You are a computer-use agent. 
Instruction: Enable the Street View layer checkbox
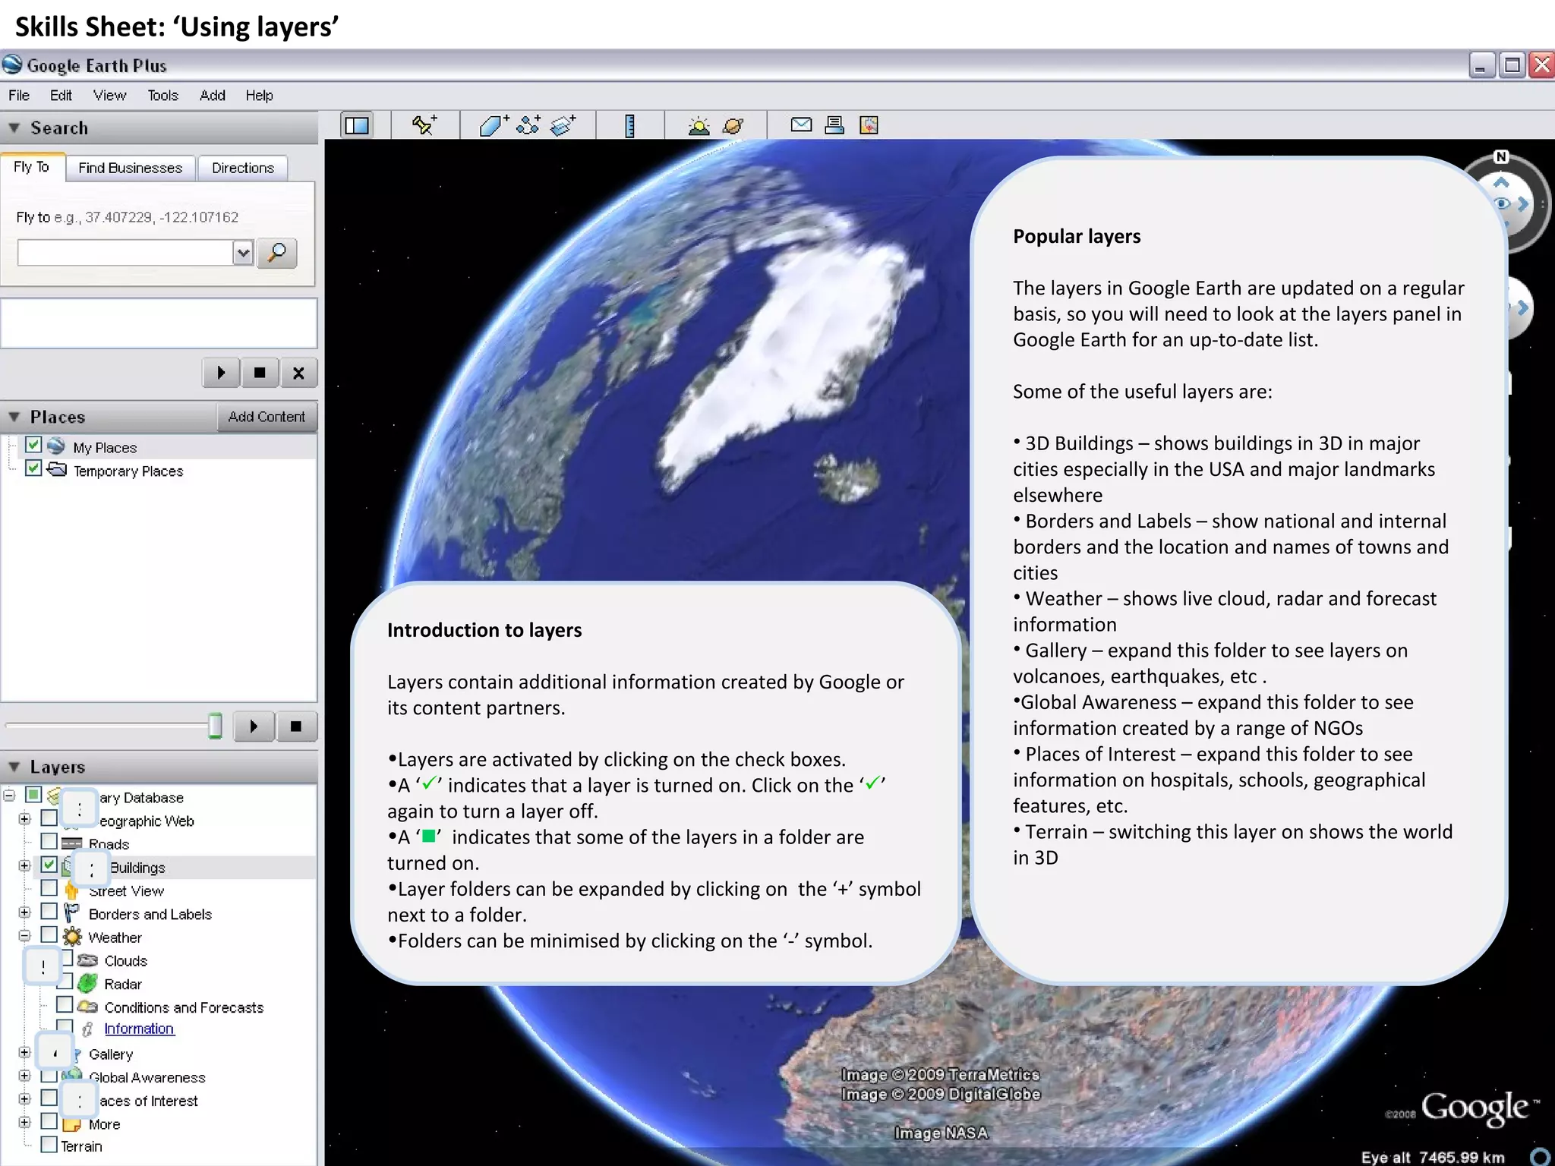click(49, 888)
